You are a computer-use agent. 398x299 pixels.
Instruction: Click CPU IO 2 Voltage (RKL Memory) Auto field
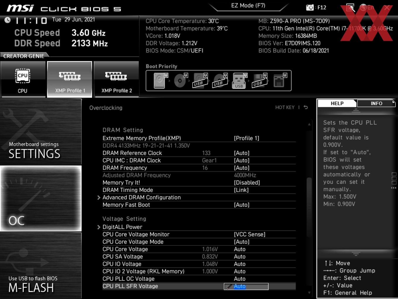(239, 271)
